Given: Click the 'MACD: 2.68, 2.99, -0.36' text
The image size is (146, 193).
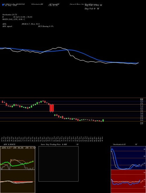Looking at the screenshot, I should coord(13,19).
